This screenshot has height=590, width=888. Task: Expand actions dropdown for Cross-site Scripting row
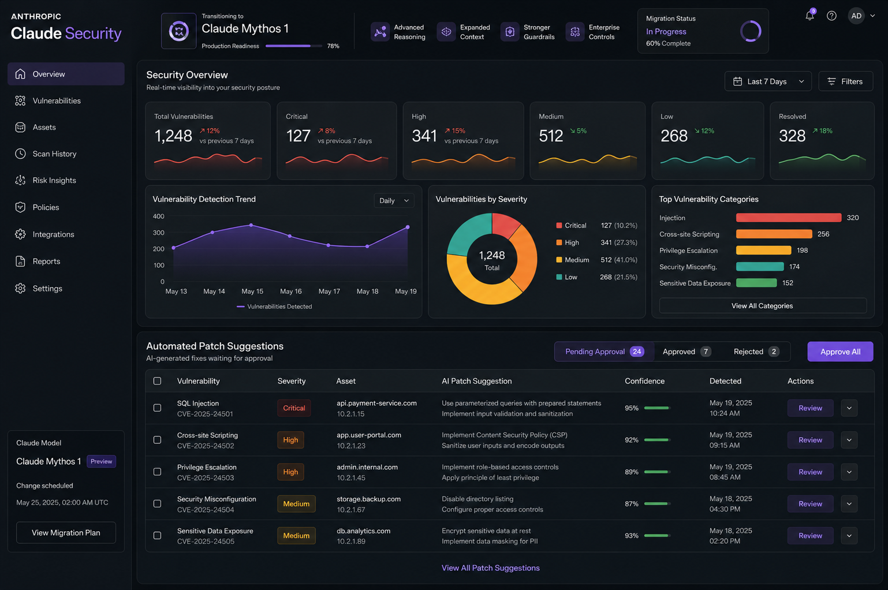(849, 440)
